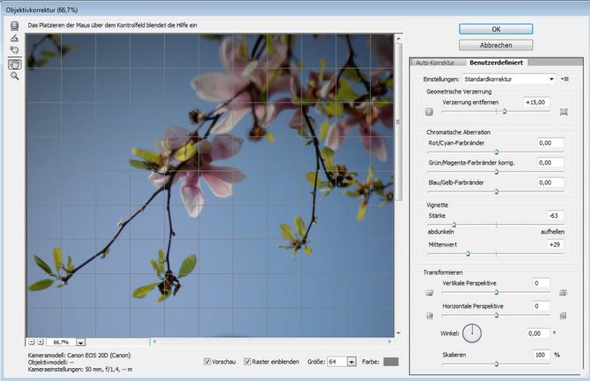This screenshot has height=381, width=590.
Task: Click the Vignette Stärke slider handle
Action: point(454,225)
